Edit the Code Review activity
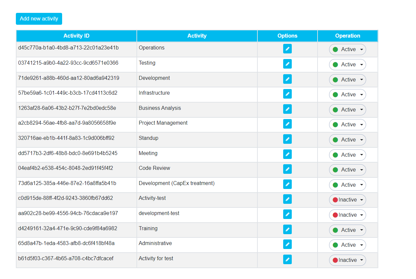This screenshot has width=416, height=279. [287, 169]
